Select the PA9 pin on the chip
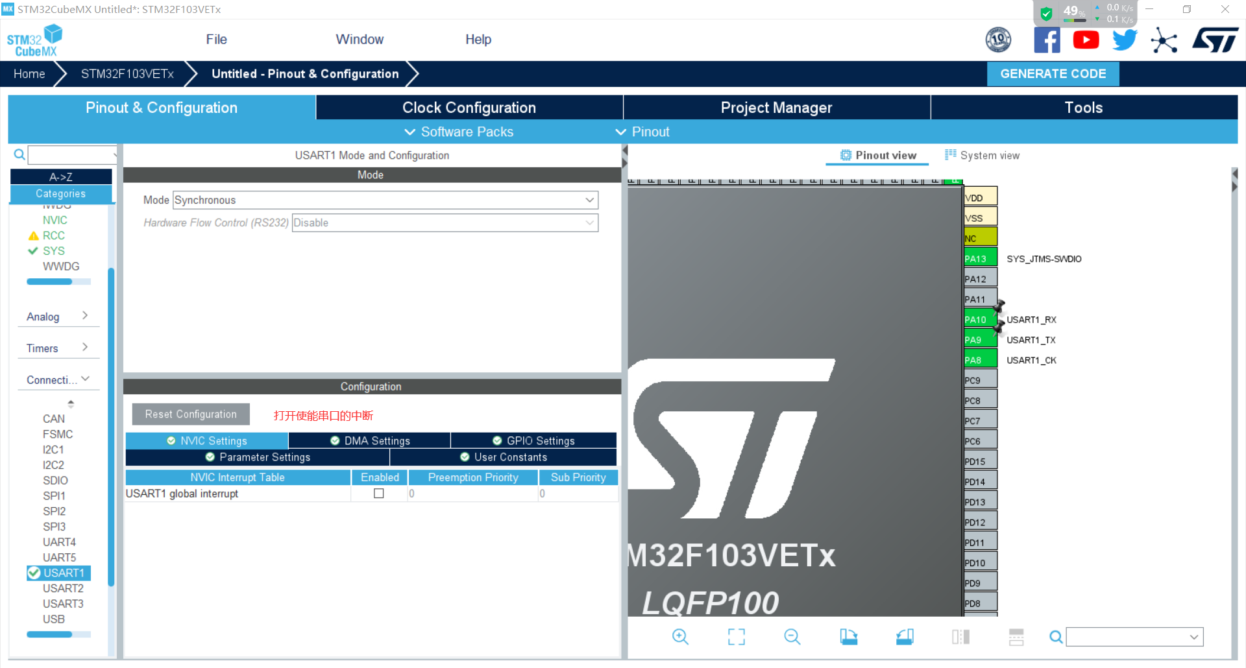The width and height of the screenshot is (1246, 668). coord(980,339)
